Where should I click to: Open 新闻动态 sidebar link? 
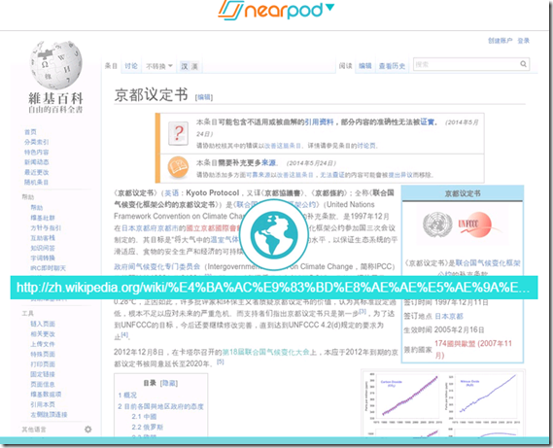[36, 162]
